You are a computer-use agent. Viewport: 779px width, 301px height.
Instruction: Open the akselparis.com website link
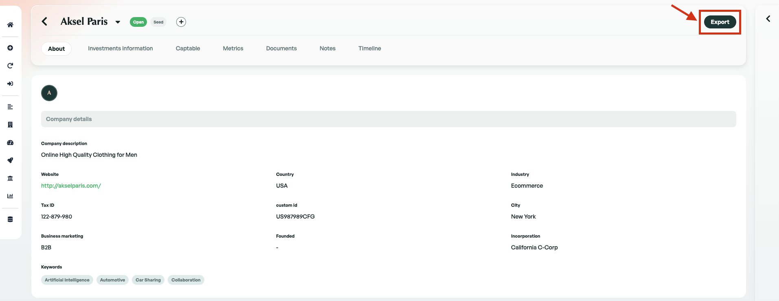click(x=71, y=186)
